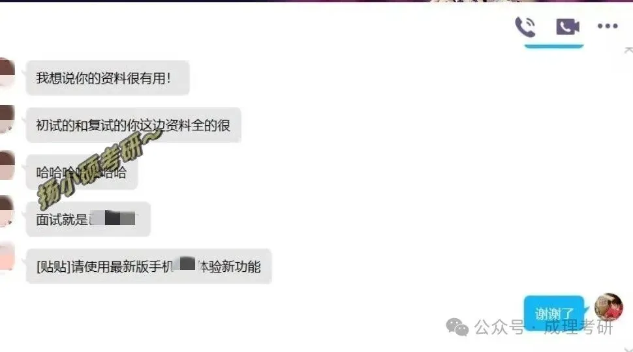Click the WeChat logo in the watermark

click(x=457, y=327)
